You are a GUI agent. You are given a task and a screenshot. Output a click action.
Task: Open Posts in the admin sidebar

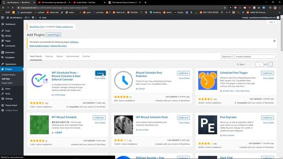point(8,31)
